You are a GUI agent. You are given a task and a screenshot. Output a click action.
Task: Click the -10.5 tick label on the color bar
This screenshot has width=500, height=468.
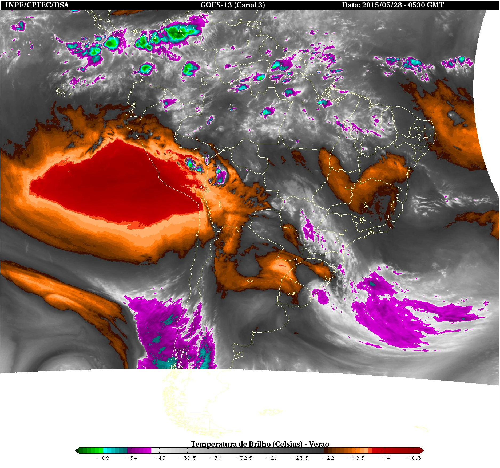(x=412, y=458)
